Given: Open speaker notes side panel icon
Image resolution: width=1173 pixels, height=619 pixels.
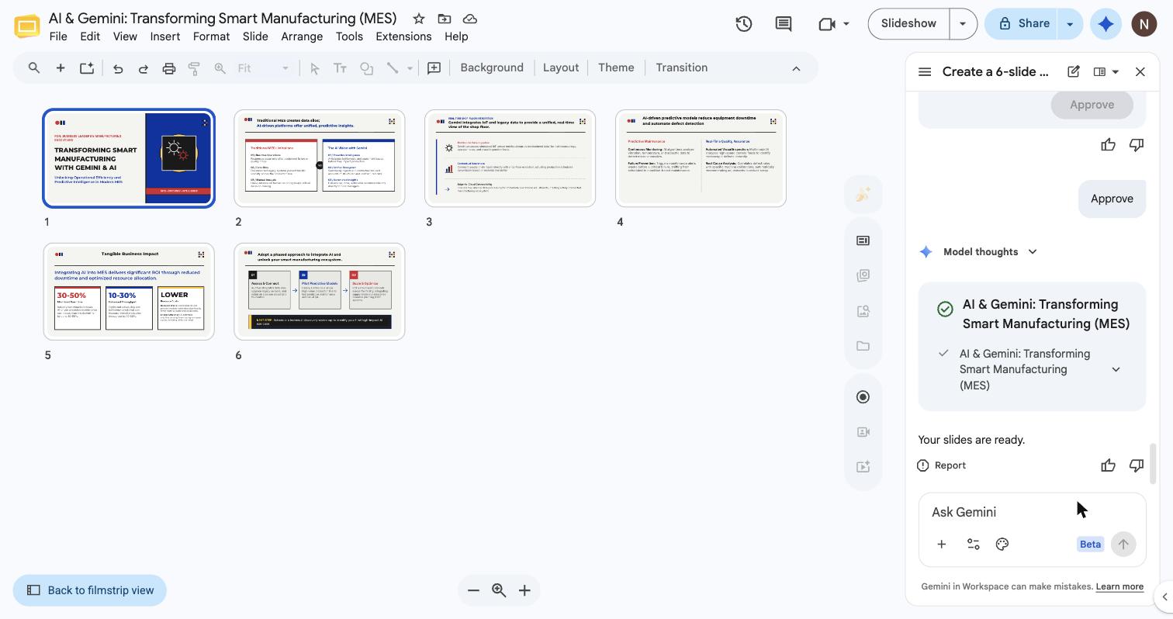Looking at the screenshot, I should tap(863, 240).
